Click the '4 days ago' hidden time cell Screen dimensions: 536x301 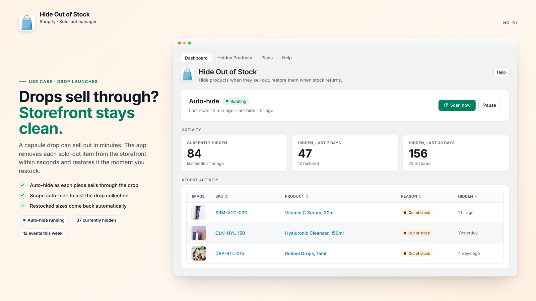point(469,254)
